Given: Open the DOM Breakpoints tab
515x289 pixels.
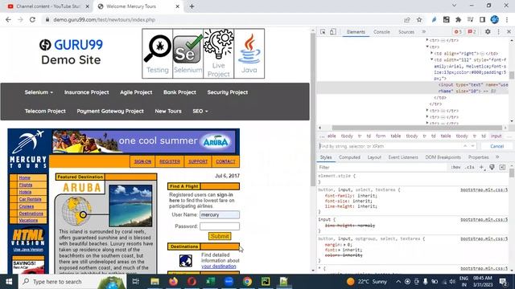Looking at the screenshot, I should (x=443, y=157).
